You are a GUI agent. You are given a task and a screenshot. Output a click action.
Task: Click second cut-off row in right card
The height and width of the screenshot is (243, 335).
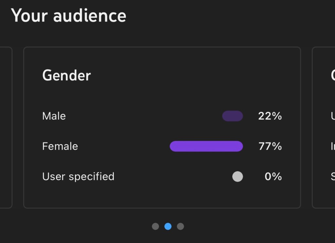coord(333,146)
